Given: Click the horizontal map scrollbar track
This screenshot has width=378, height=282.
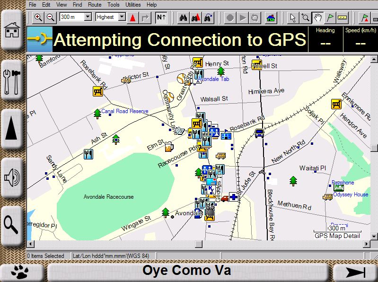Looking at the screenshot, I should tap(189, 244).
